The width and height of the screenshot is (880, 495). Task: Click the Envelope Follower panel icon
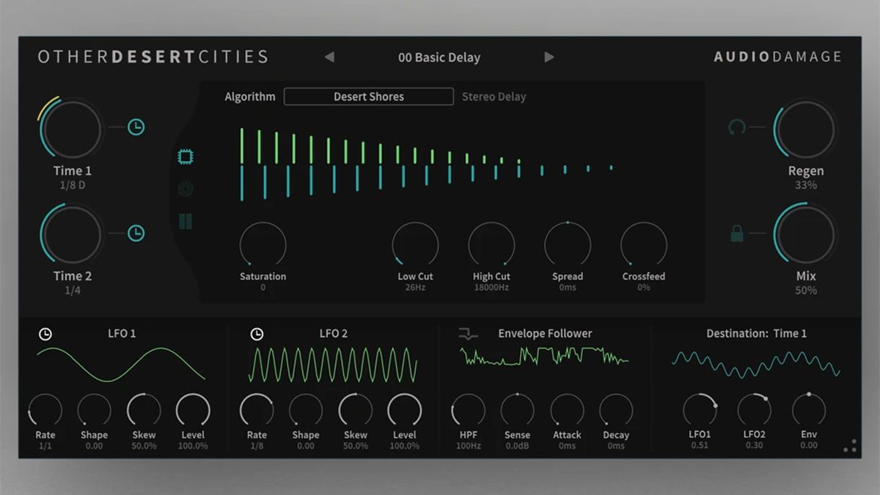pos(467,333)
